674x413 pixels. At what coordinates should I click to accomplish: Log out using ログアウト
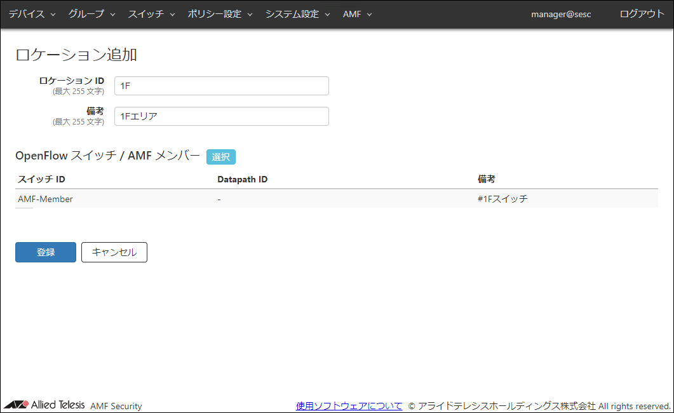coord(642,14)
